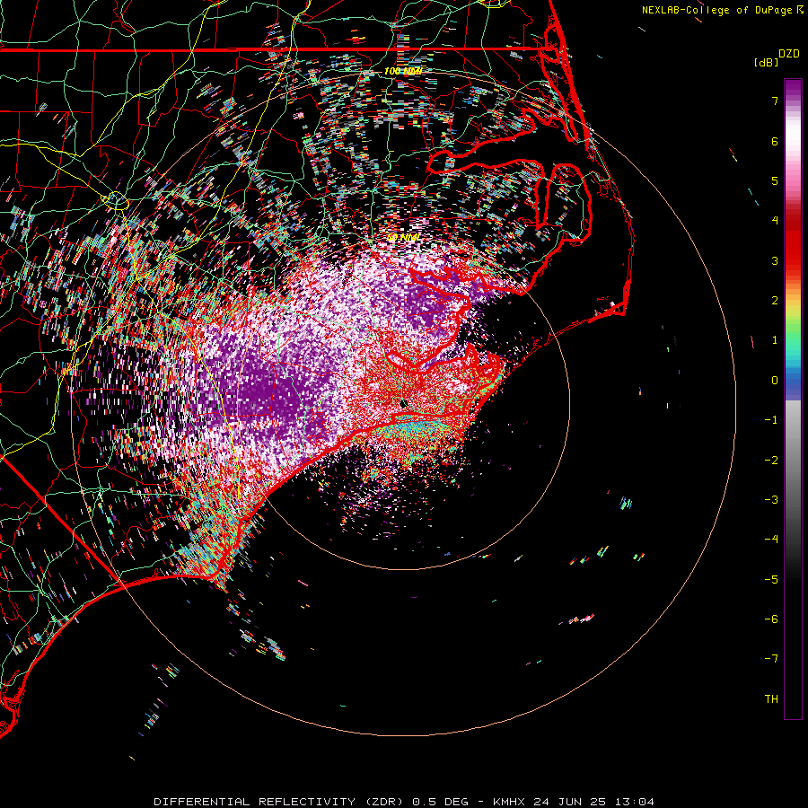This screenshot has width=808, height=808.
Task: Click the -2 value on color scale
Action: tap(771, 461)
